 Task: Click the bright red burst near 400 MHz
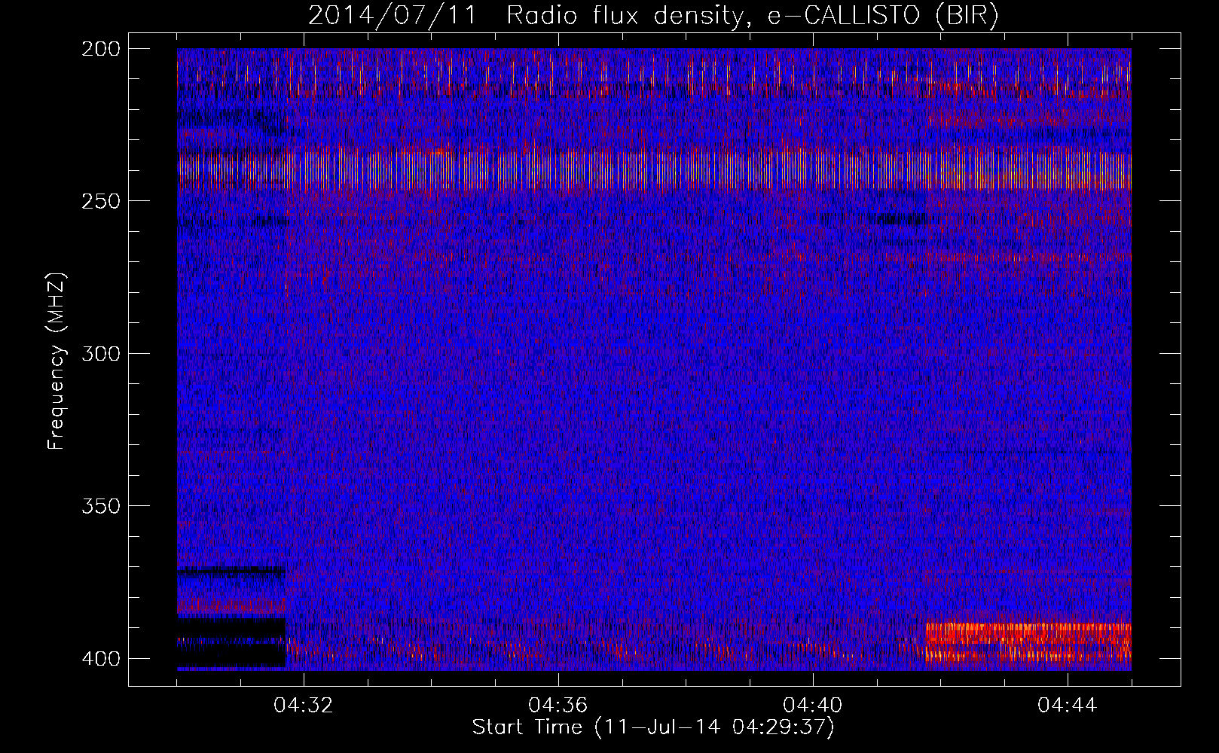(x=1028, y=642)
